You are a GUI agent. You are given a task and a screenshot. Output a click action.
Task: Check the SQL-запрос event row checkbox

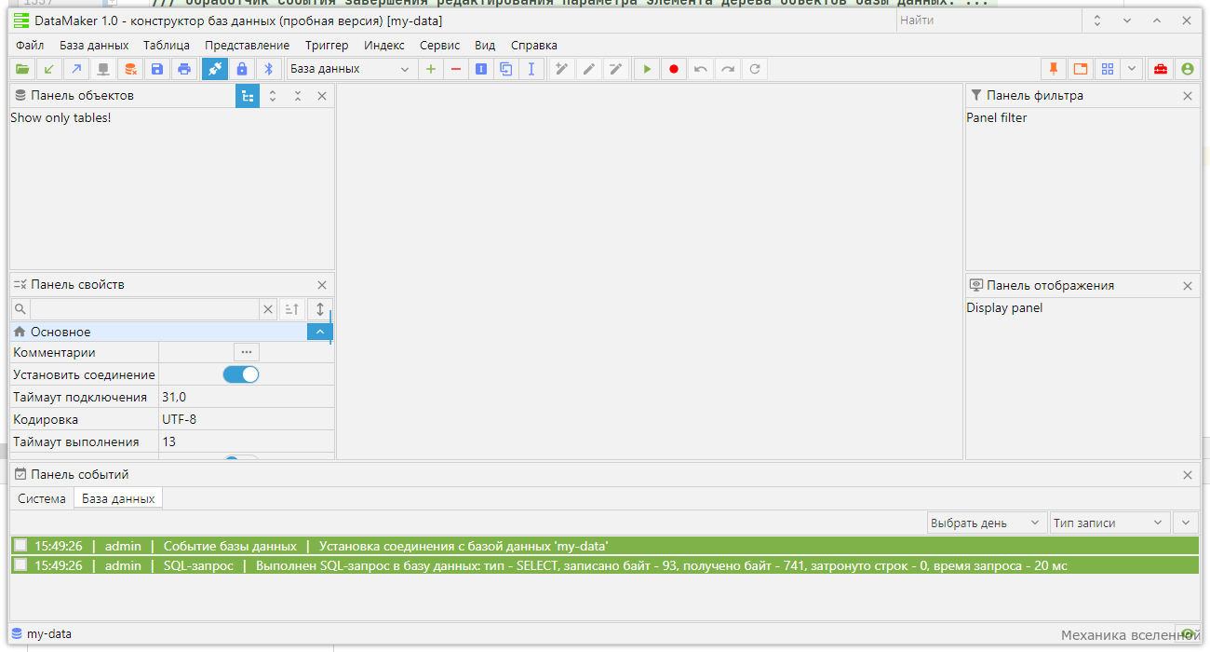(20, 565)
